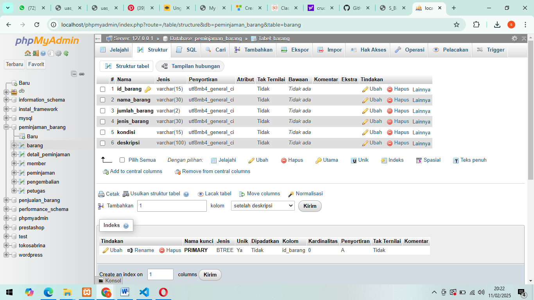The image size is (534, 300).
Task: Open page settings gear icon
Action: pyautogui.click(x=514, y=38)
